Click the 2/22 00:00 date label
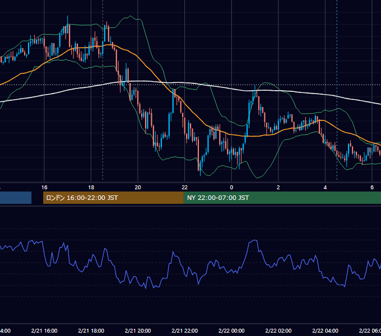381x336 pixels. (231, 330)
